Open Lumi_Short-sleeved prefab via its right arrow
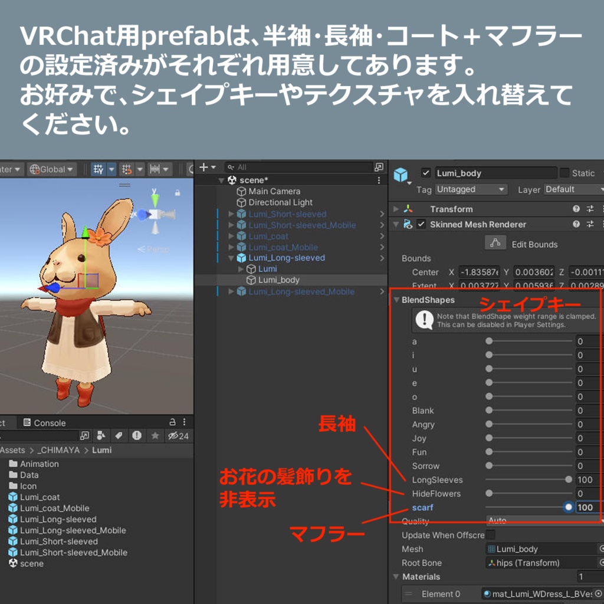This screenshot has height=604, width=604. (382, 214)
